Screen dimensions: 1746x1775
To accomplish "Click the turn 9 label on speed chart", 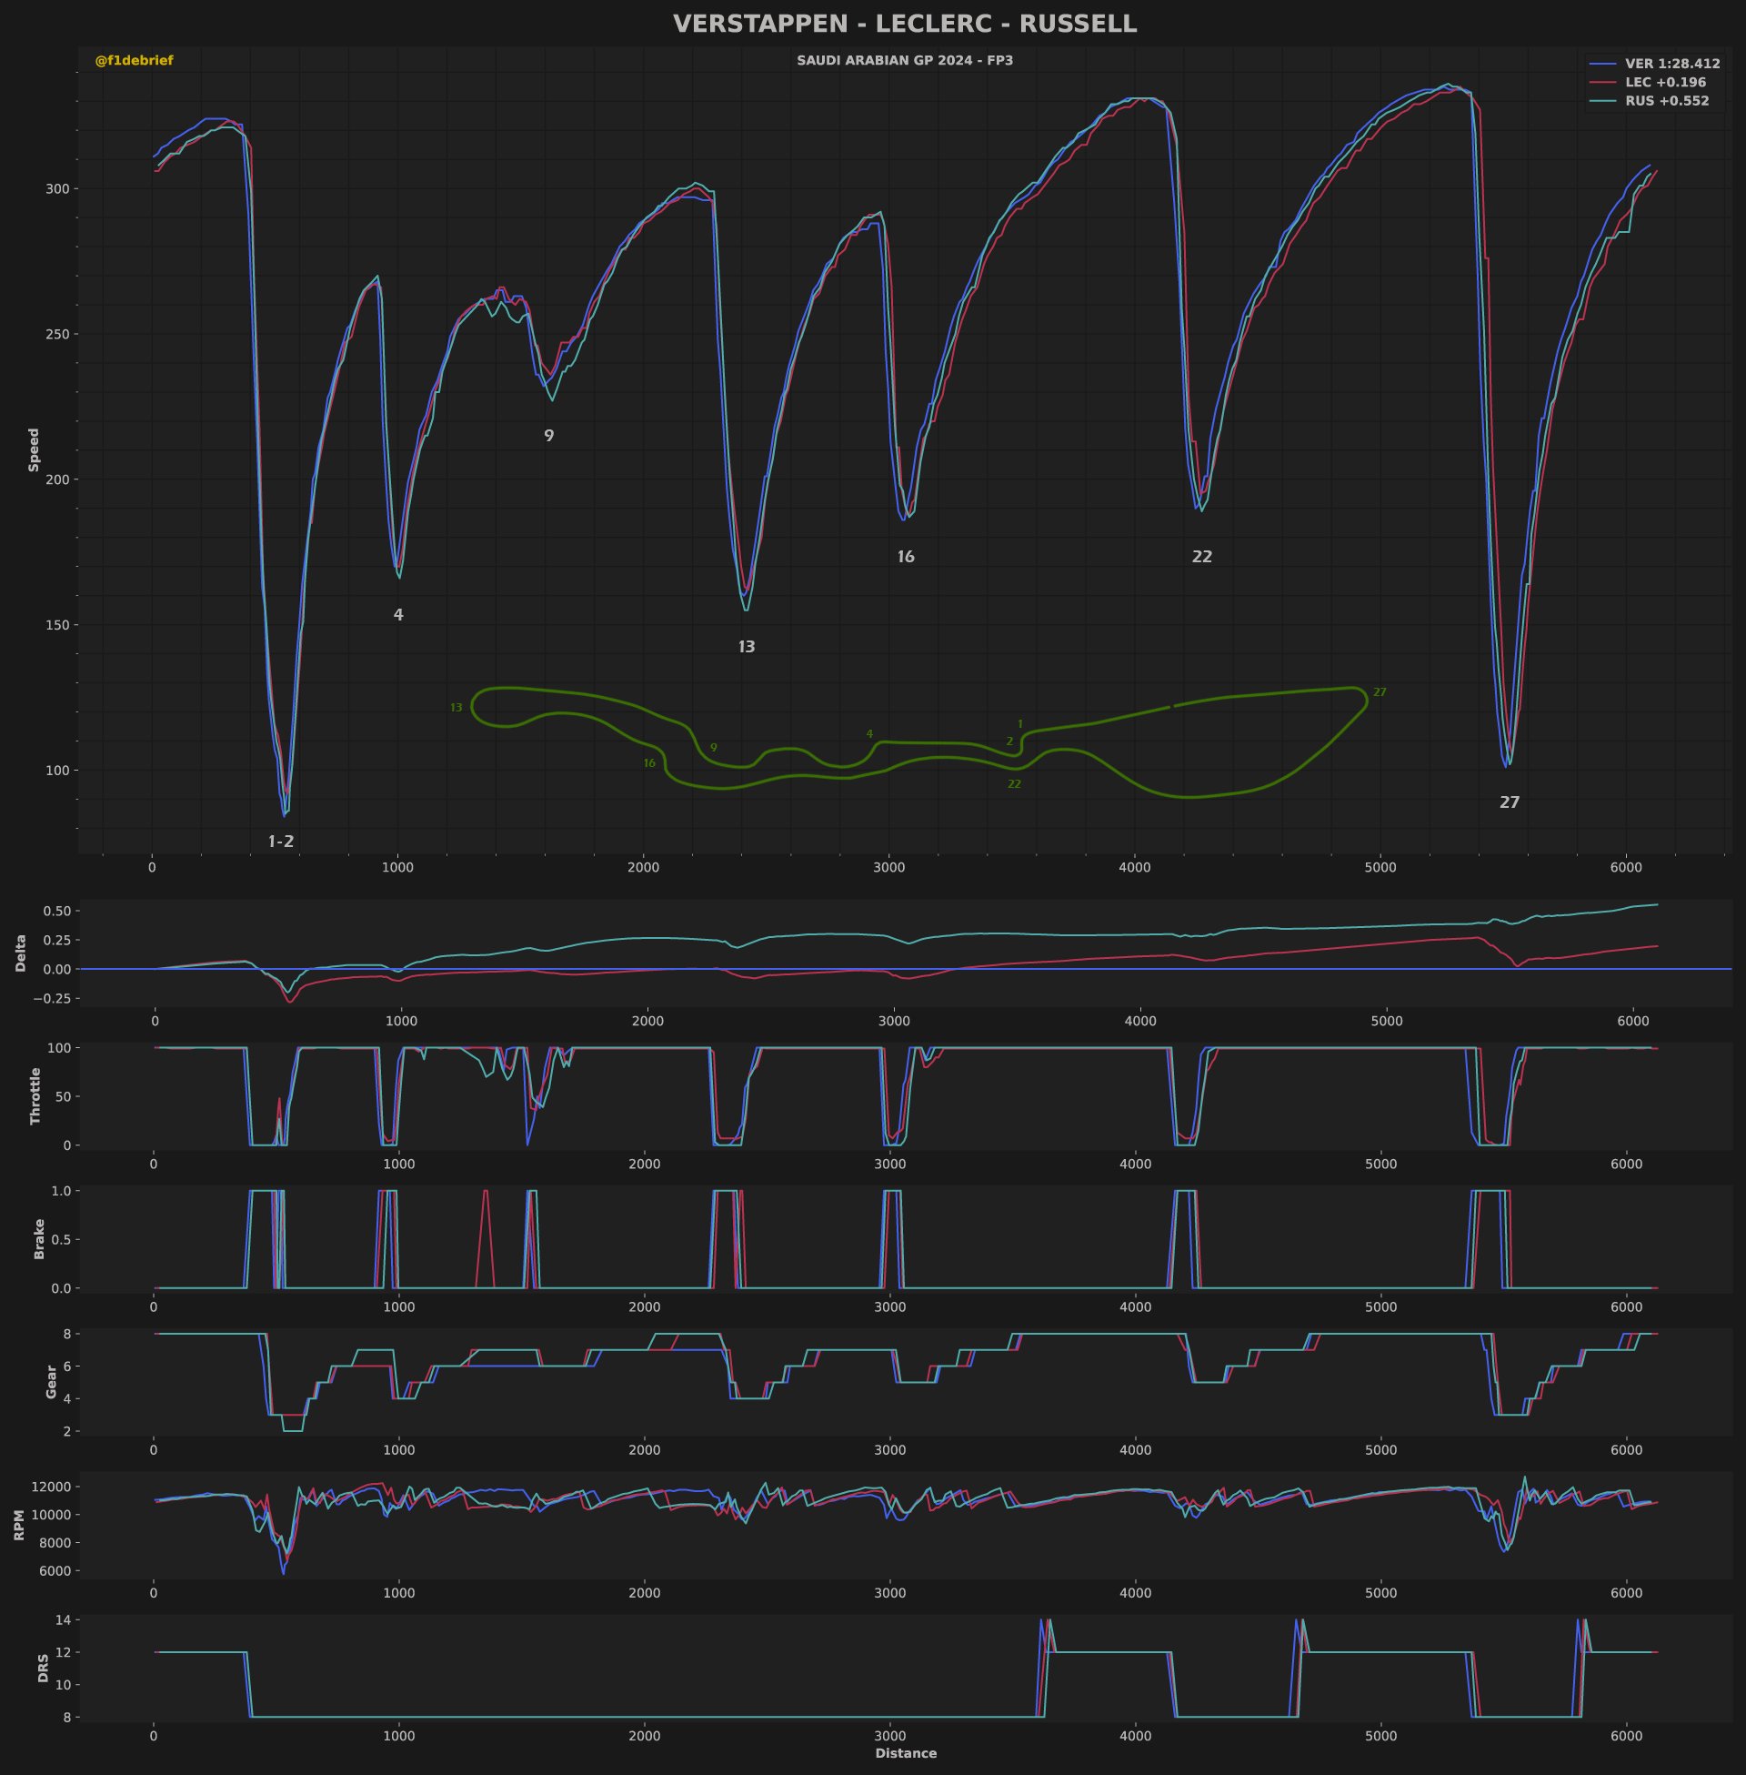I will pos(548,436).
